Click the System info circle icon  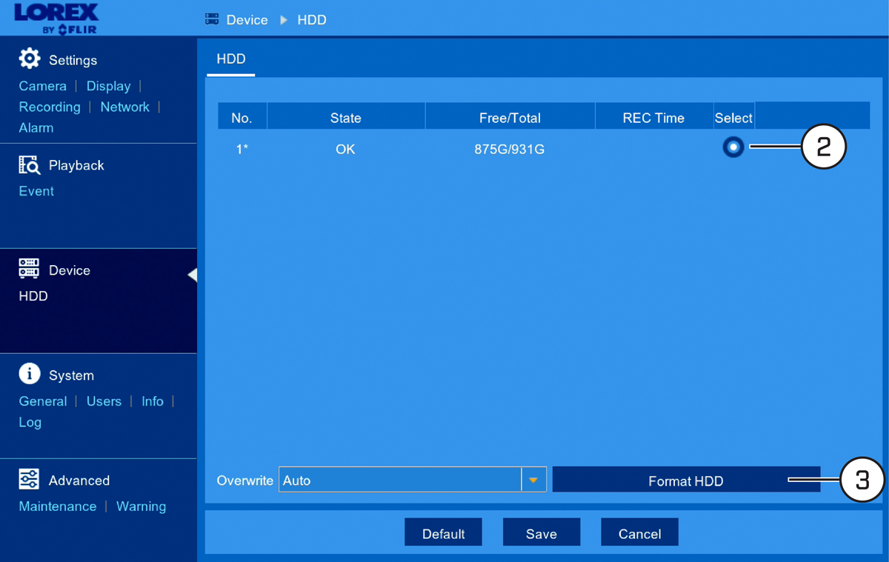pyautogui.click(x=30, y=374)
